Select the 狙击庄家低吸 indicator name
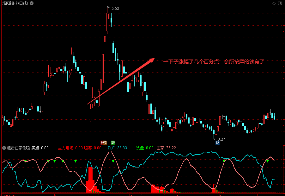 [x=19, y=148]
